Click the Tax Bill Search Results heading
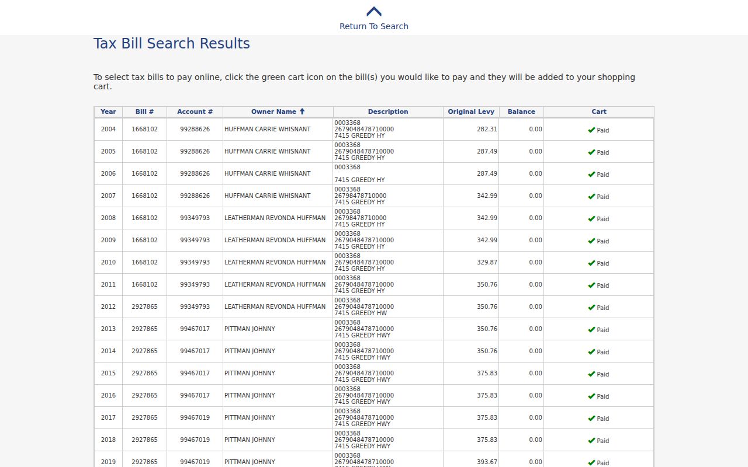This screenshot has width=748, height=467. 172,44
